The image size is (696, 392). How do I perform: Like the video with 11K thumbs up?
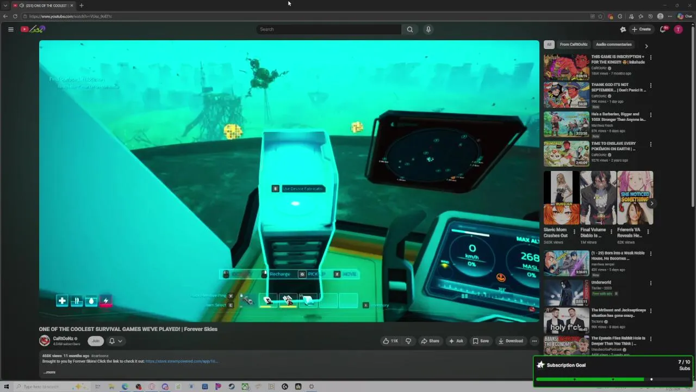pos(390,341)
